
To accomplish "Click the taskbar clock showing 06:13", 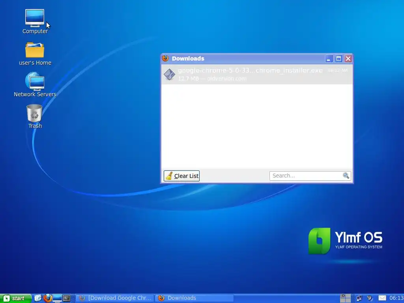I will tap(396, 298).
